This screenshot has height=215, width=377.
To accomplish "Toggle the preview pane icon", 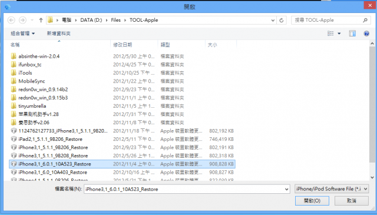I will pos(352,34).
